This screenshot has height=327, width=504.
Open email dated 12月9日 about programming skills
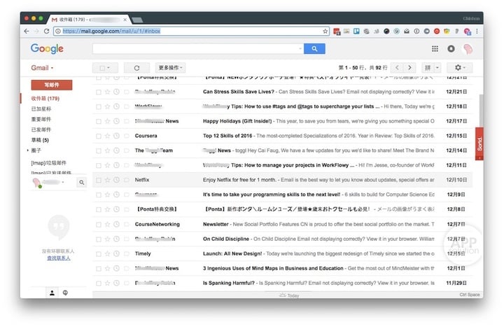click(x=283, y=195)
